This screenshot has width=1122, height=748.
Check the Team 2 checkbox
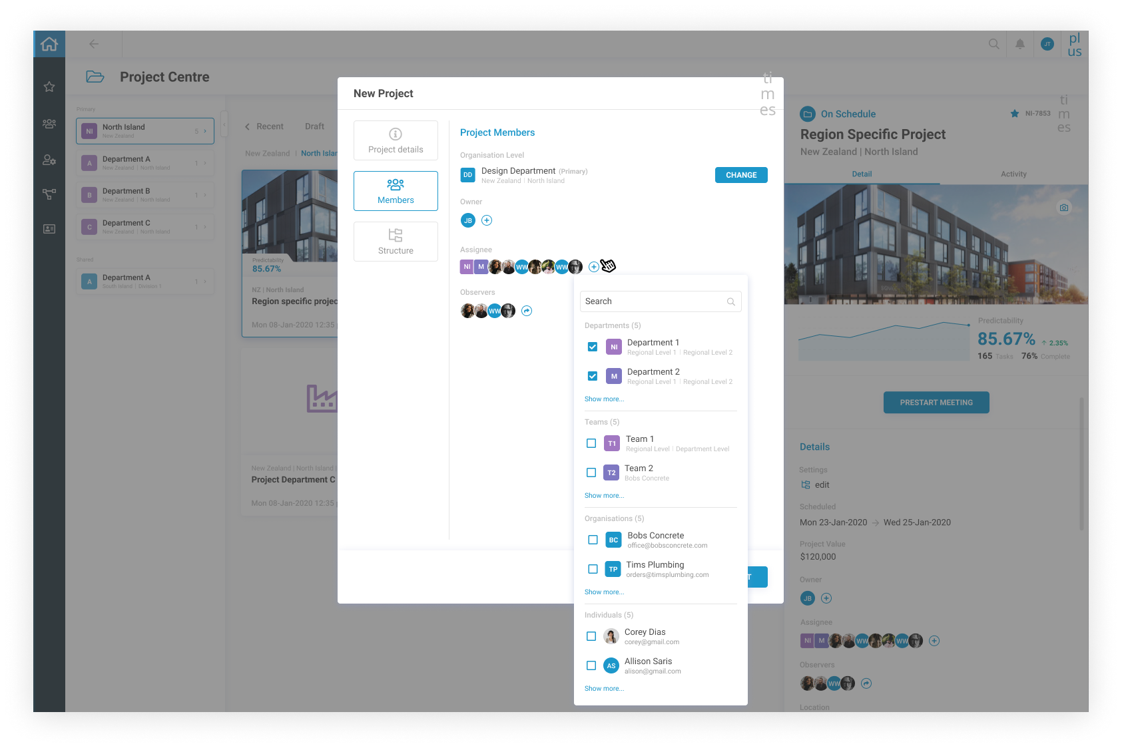click(x=591, y=472)
